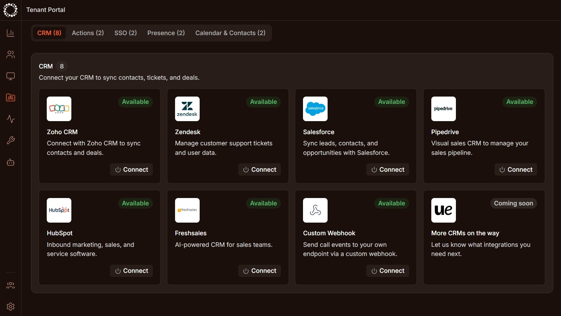Connect the Pipedrive integration
The height and width of the screenshot is (316, 561).
[x=516, y=170]
